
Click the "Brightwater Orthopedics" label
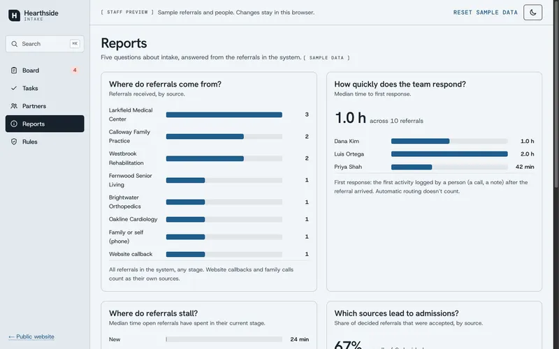(x=125, y=202)
